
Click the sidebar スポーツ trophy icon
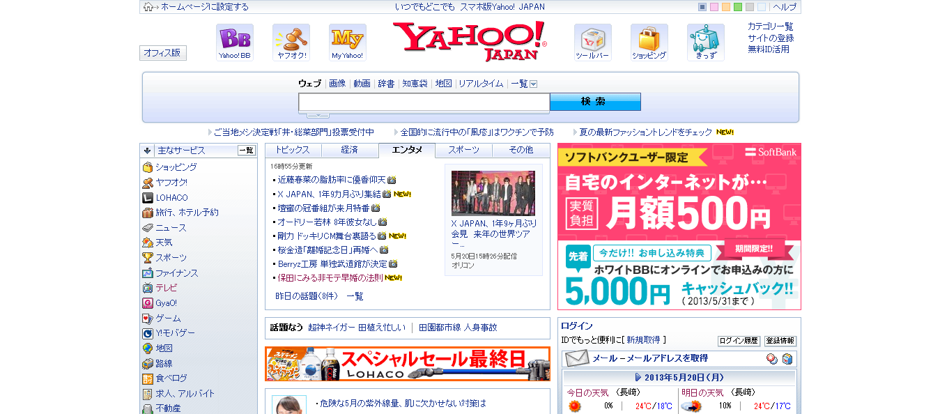(148, 258)
